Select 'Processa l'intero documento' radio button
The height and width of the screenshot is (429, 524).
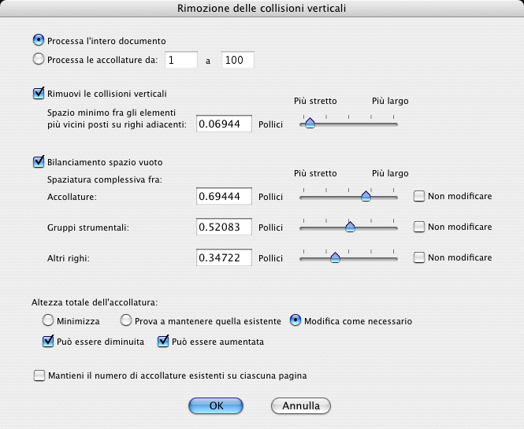tap(38, 40)
